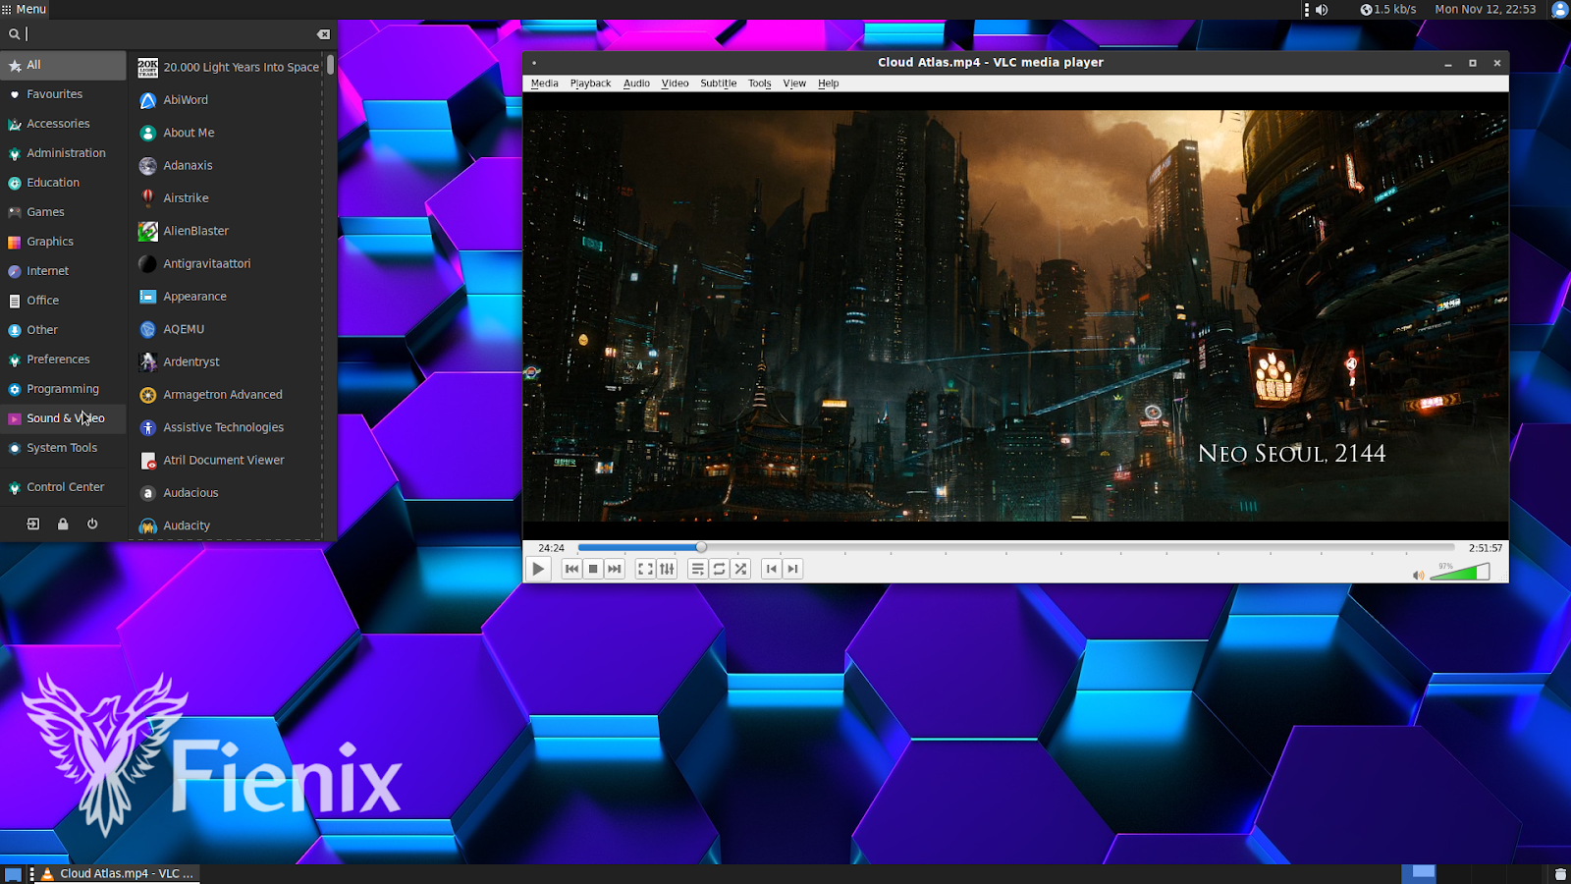Image resolution: width=1571 pixels, height=884 pixels.
Task: Show the VLC playlist
Action: (697, 569)
